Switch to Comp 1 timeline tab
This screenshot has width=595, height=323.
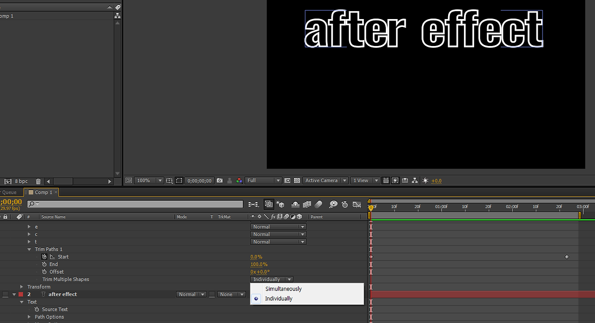click(x=43, y=192)
